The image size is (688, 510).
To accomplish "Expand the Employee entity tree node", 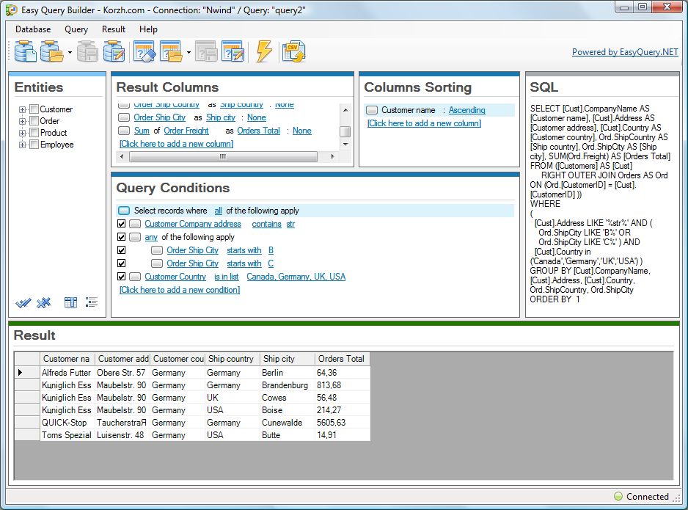I will click(x=23, y=145).
